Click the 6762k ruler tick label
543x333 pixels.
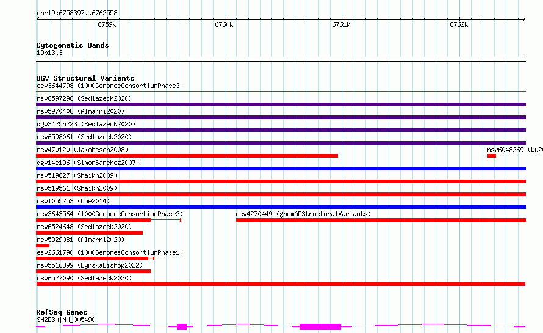(459, 24)
